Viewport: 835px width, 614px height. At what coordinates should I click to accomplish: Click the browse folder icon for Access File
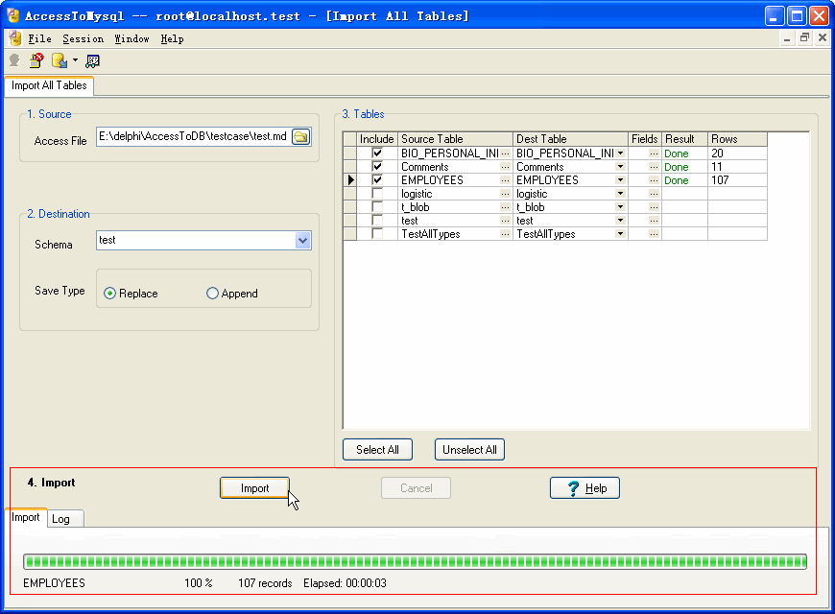(300, 137)
